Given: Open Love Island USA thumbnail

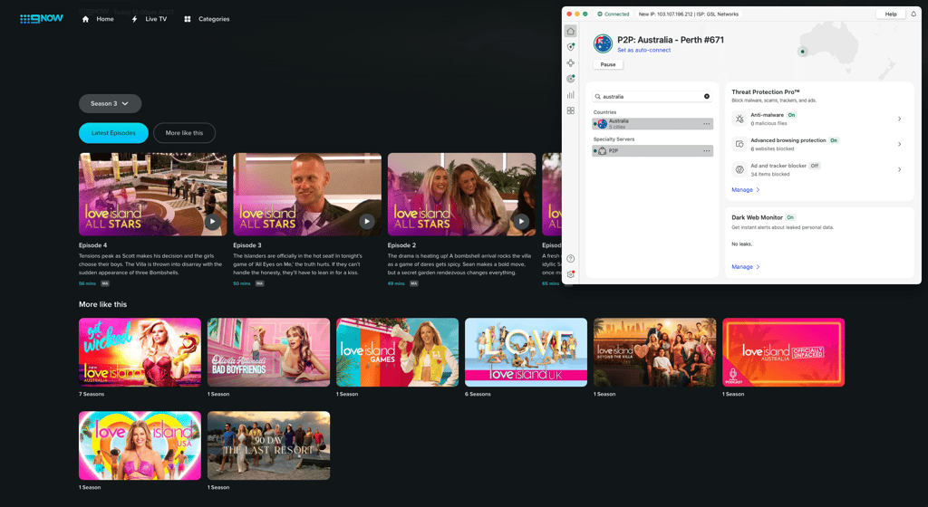Looking at the screenshot, I should click(140, 445).
